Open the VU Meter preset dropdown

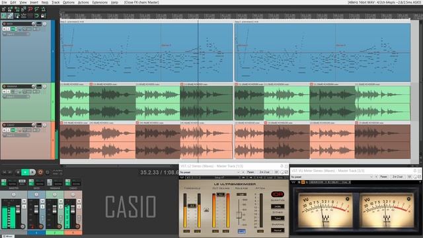click(x=332, y=177)
